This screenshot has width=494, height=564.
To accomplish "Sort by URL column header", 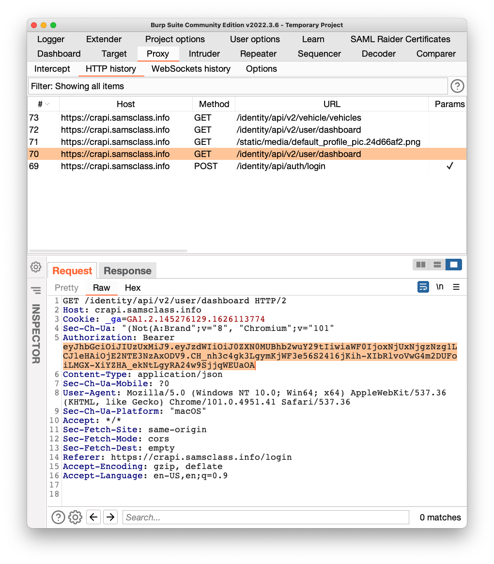I will [331, 104].
